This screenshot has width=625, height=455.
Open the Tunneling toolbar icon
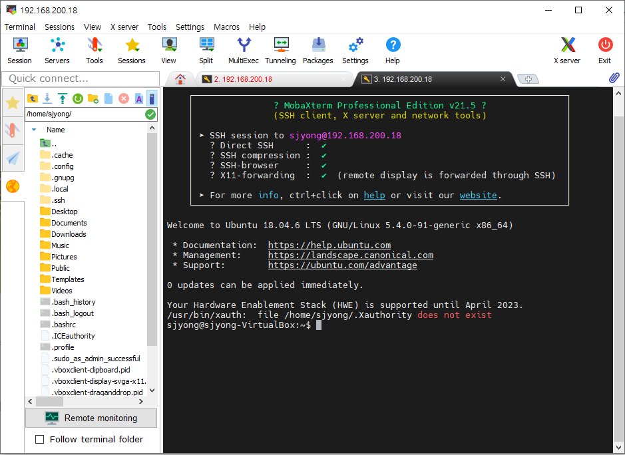(x=281, y=51)
